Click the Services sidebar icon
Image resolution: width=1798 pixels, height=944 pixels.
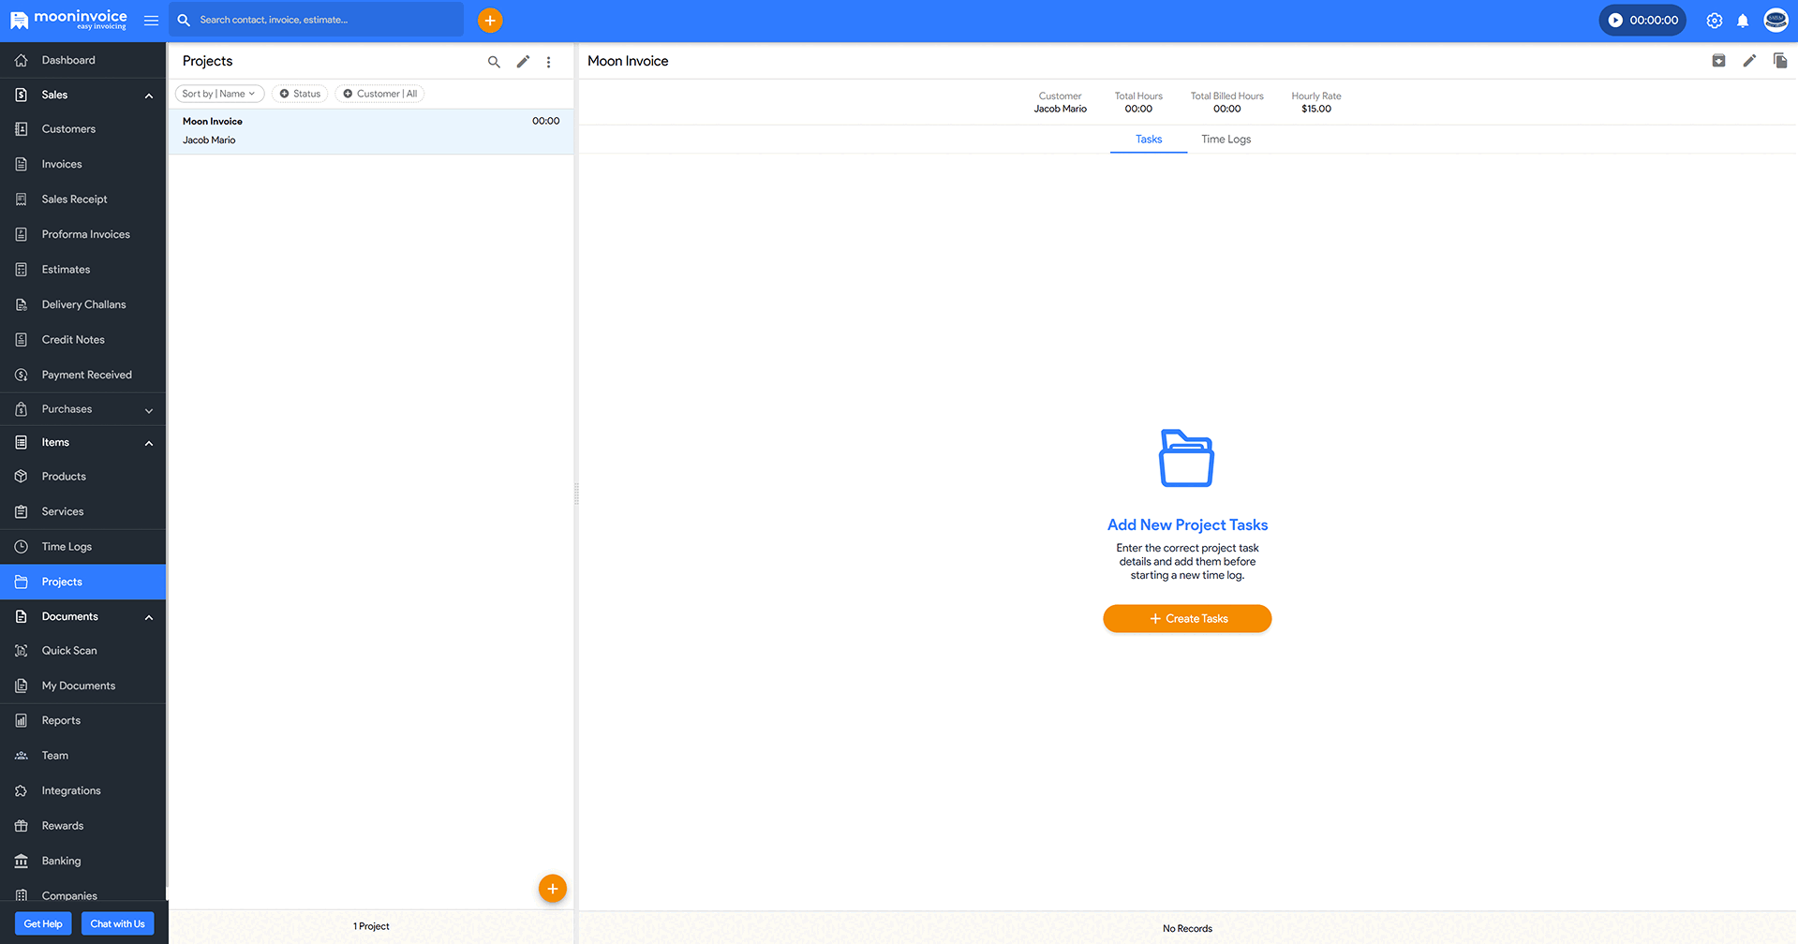click(x=22, y=511)
